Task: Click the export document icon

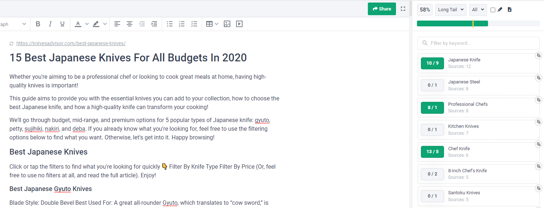Action: click(509, 9)
